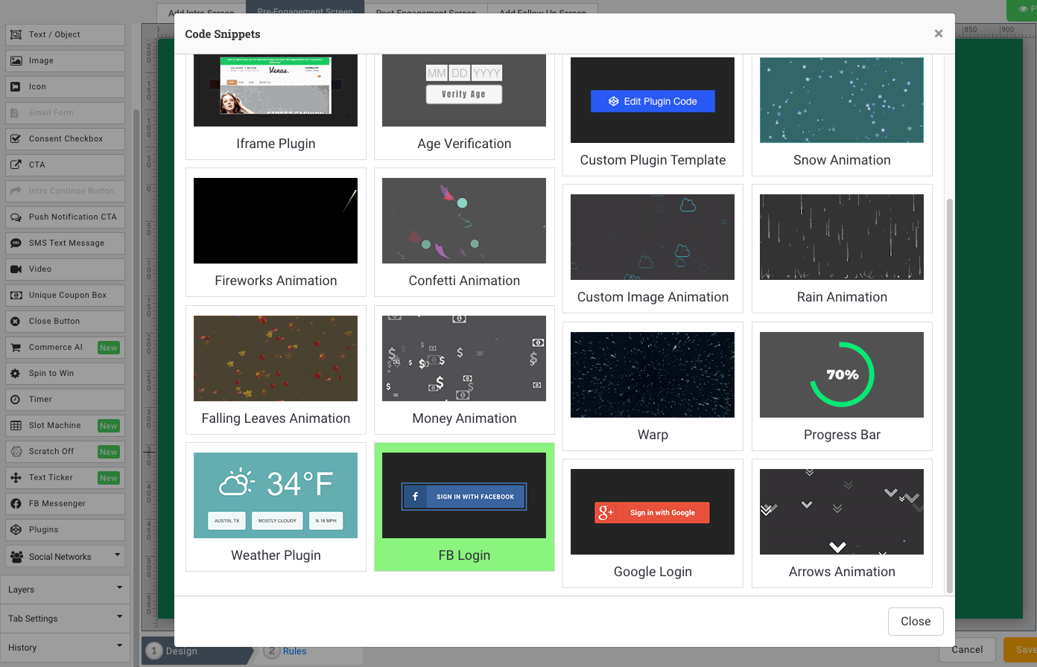
Task: Pick the Weather Plugin snippet
Action: (x=276, y=507)
